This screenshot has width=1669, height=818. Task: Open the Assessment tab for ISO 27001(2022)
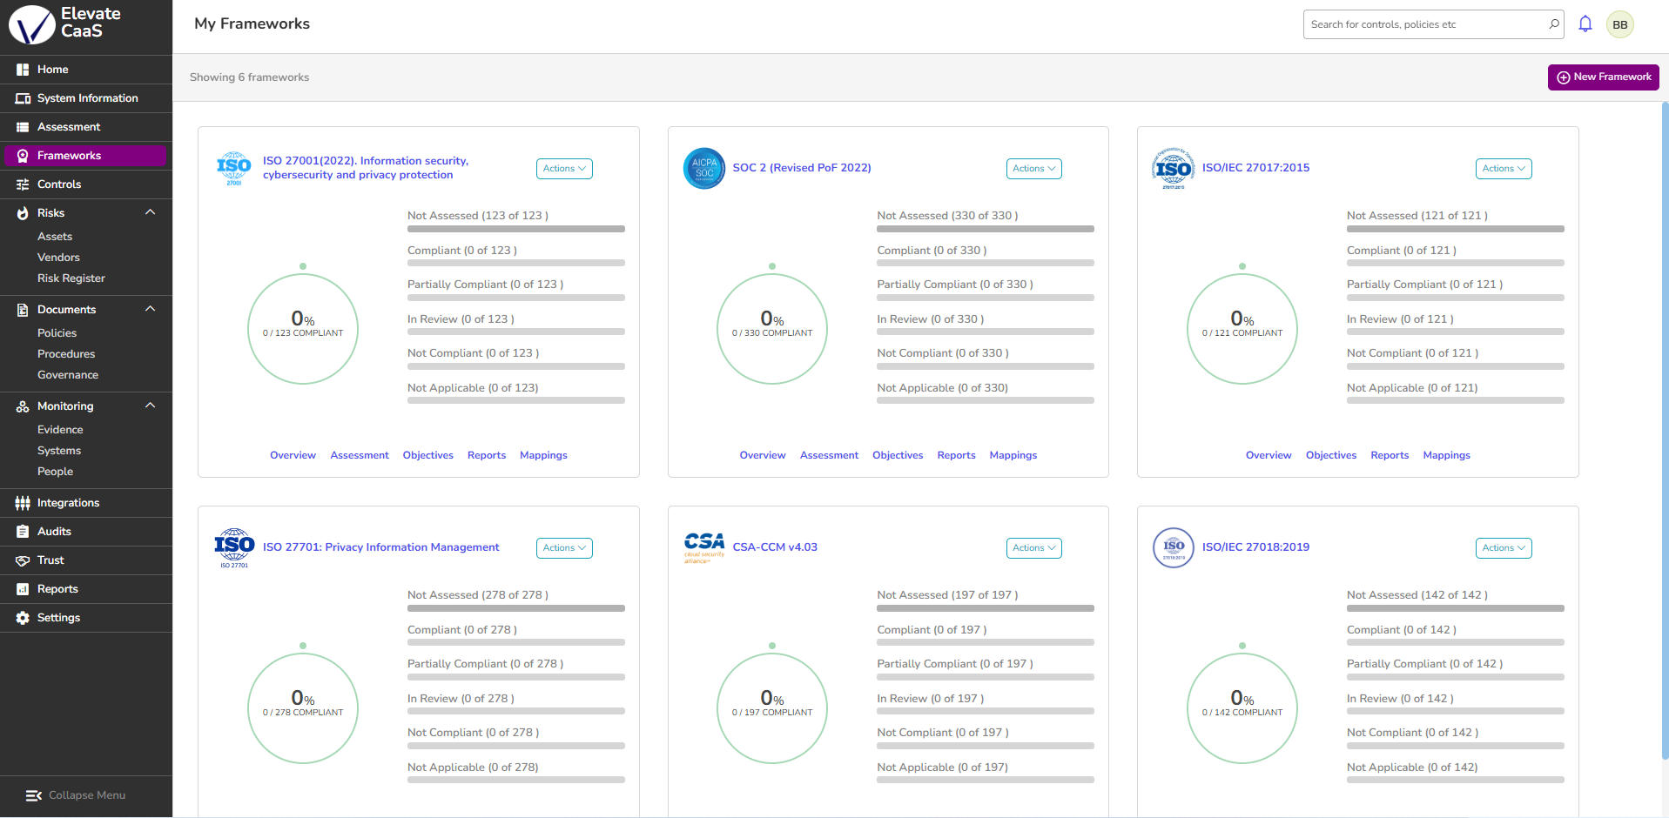(360, 455)
